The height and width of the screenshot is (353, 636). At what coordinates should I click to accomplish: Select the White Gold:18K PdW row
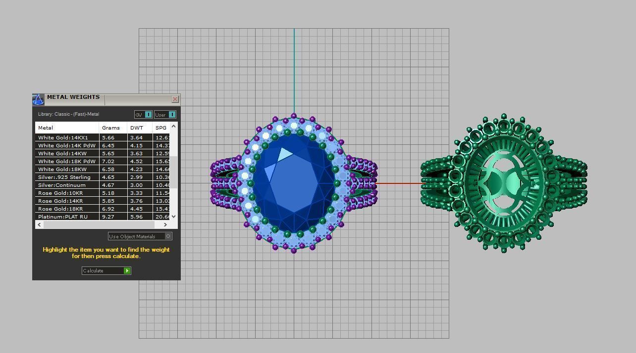tap(103, 161)
